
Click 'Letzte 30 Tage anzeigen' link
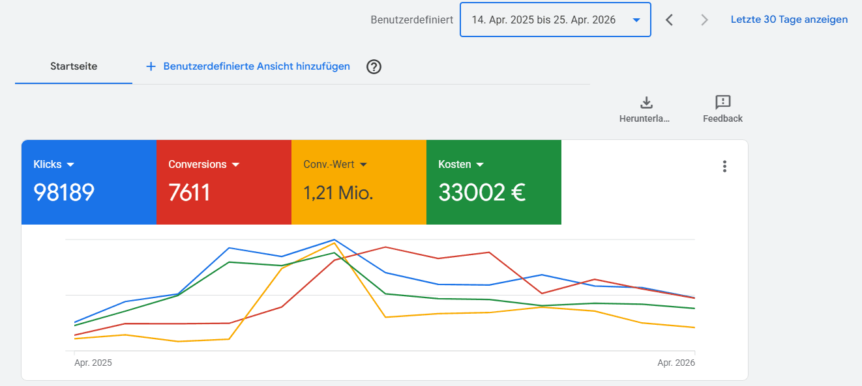click(789, 20)
